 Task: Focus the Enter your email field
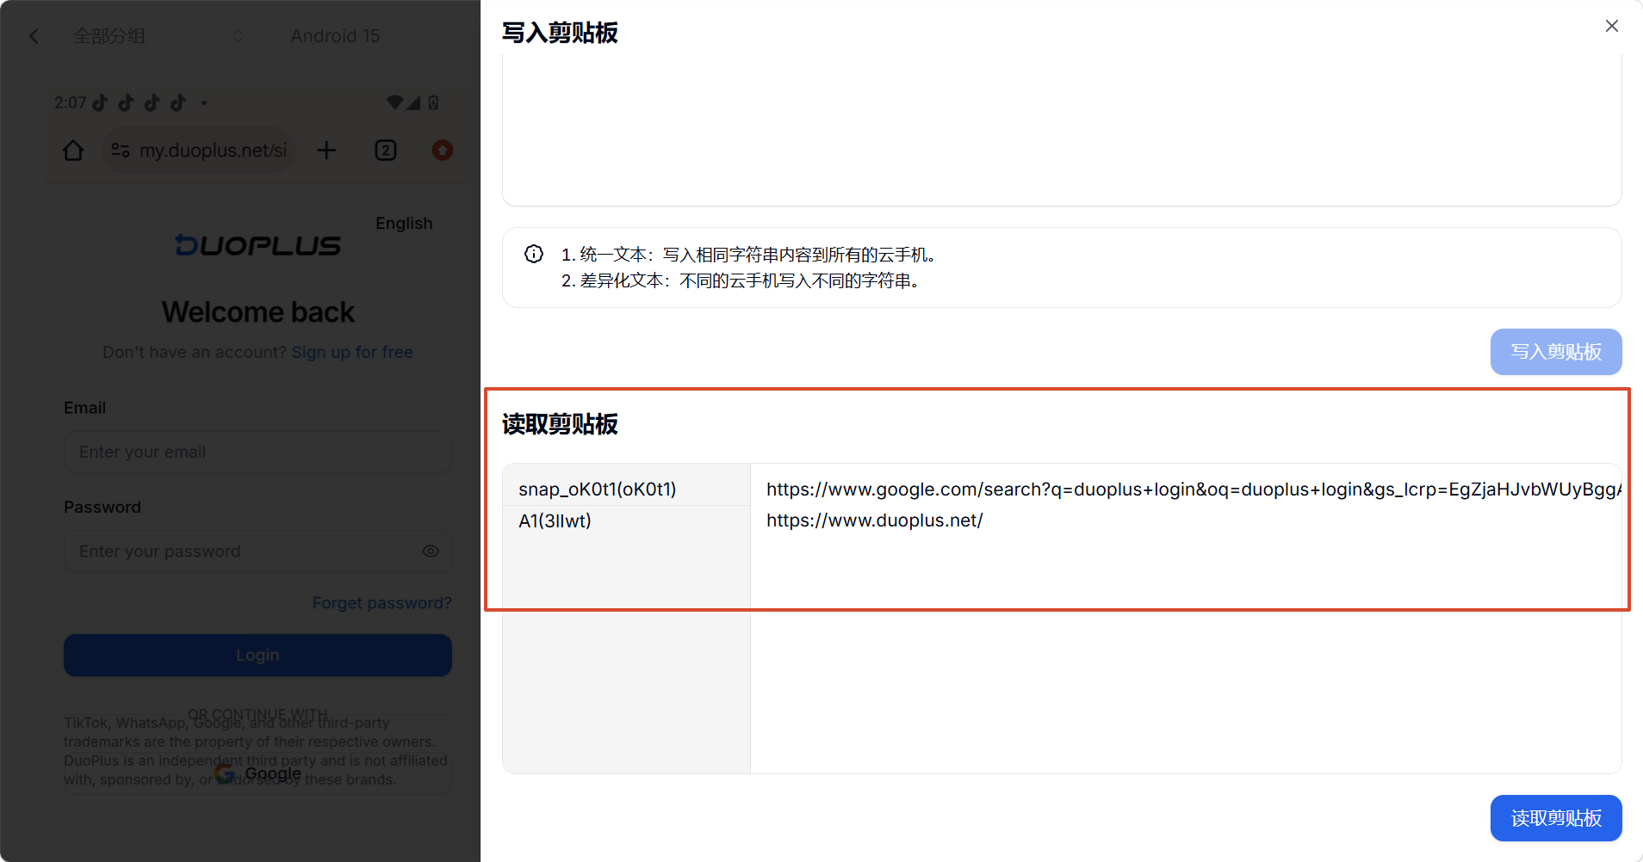(257, 452)
